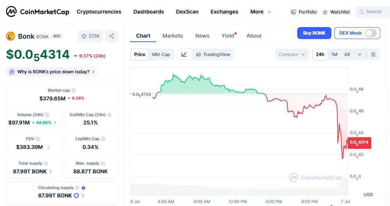This screenshot has height=206, width=390.
Task: Open the share icon button
Action: [112, 36]
